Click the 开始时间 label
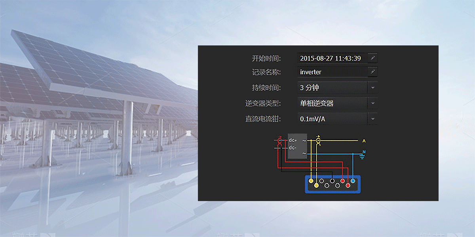This screenshot has height=237, width=475. [266, 58]
